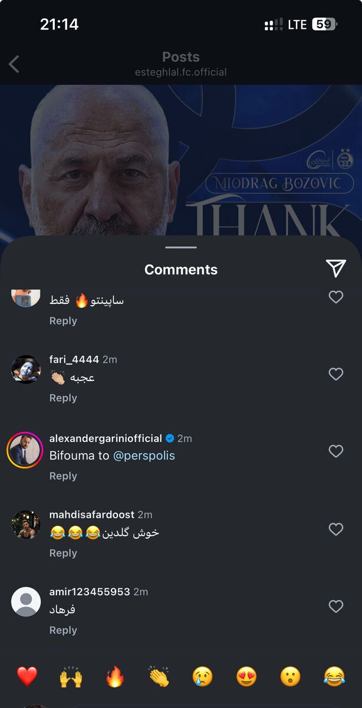
Task: Tap the comments sheet drag handle
Action: 181,248
